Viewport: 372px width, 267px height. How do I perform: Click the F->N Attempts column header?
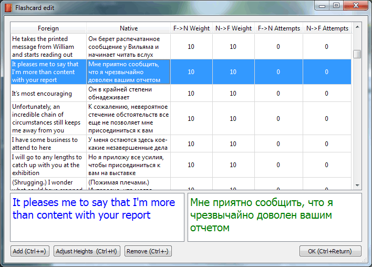click(x=279, y=28)
